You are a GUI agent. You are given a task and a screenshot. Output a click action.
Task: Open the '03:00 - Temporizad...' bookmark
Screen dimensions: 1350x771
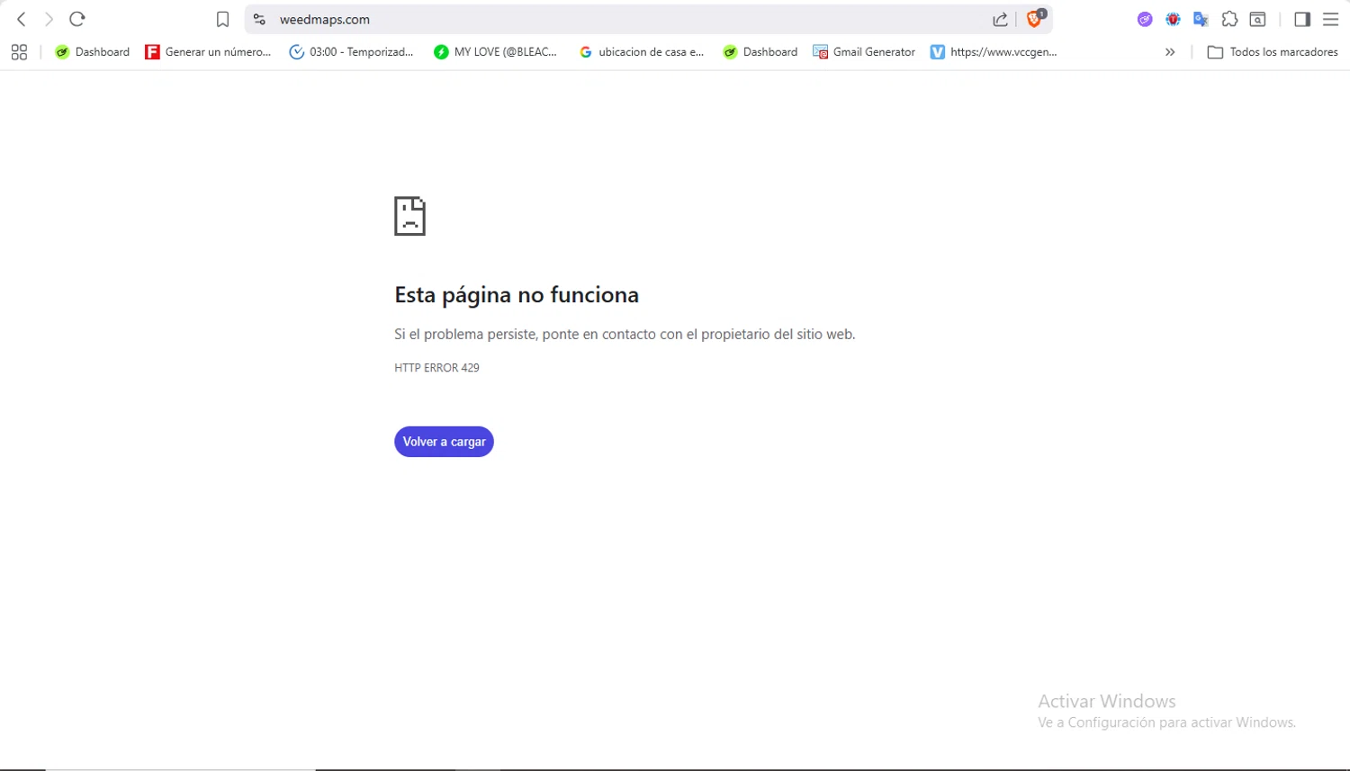(351, 52)
